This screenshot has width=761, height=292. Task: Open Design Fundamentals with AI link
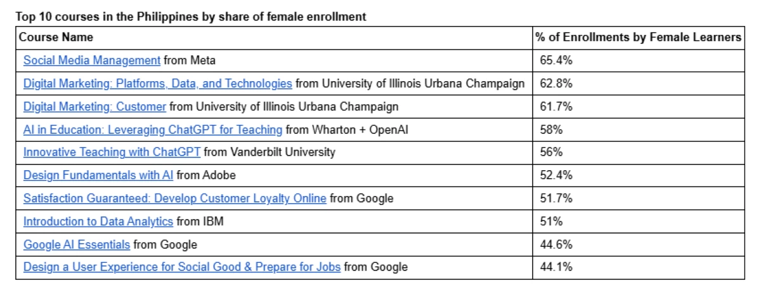[98, 175]
